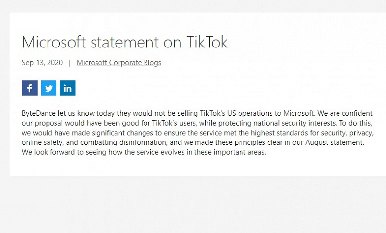Viewport: 386px width, 233px height.
Task: Click the sentence starting "We look forward"
Action: coord(144,152)
